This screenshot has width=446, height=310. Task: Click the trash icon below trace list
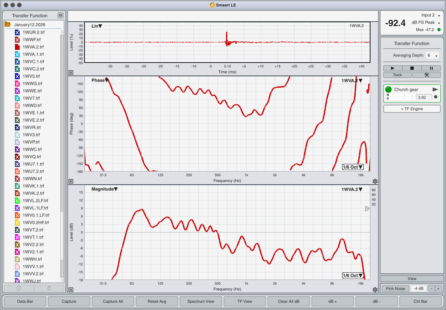pos(49,288)
